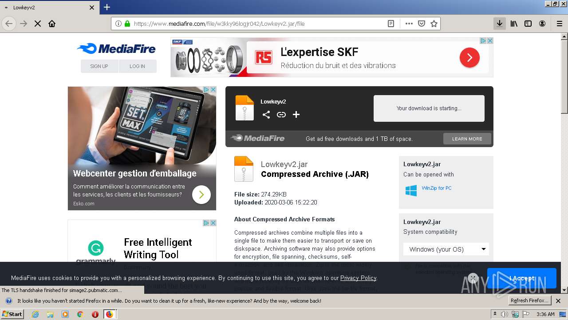
Task: Open Firefox Account avatar icon
Action: point(542,24)
